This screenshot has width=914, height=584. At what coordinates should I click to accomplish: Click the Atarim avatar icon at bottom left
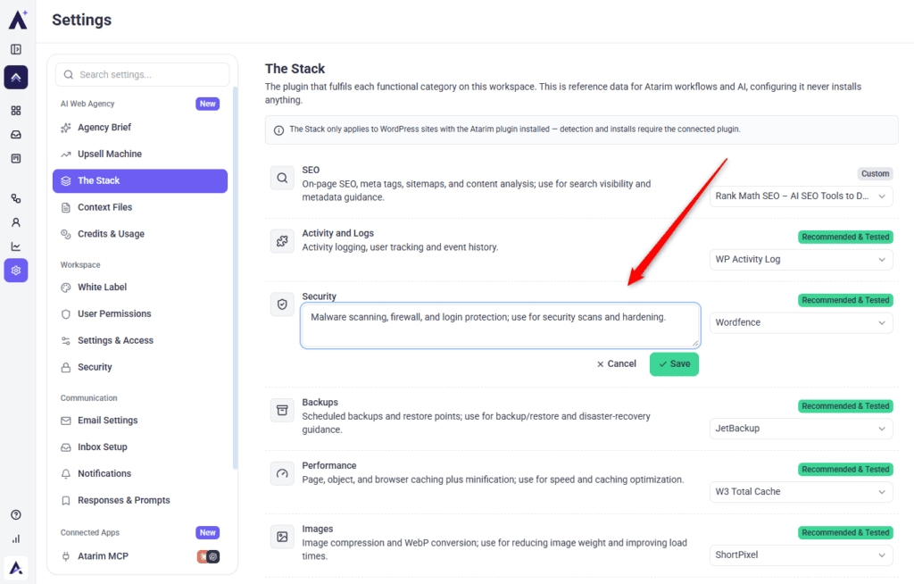pyautogui.click(x=16, y=568)
